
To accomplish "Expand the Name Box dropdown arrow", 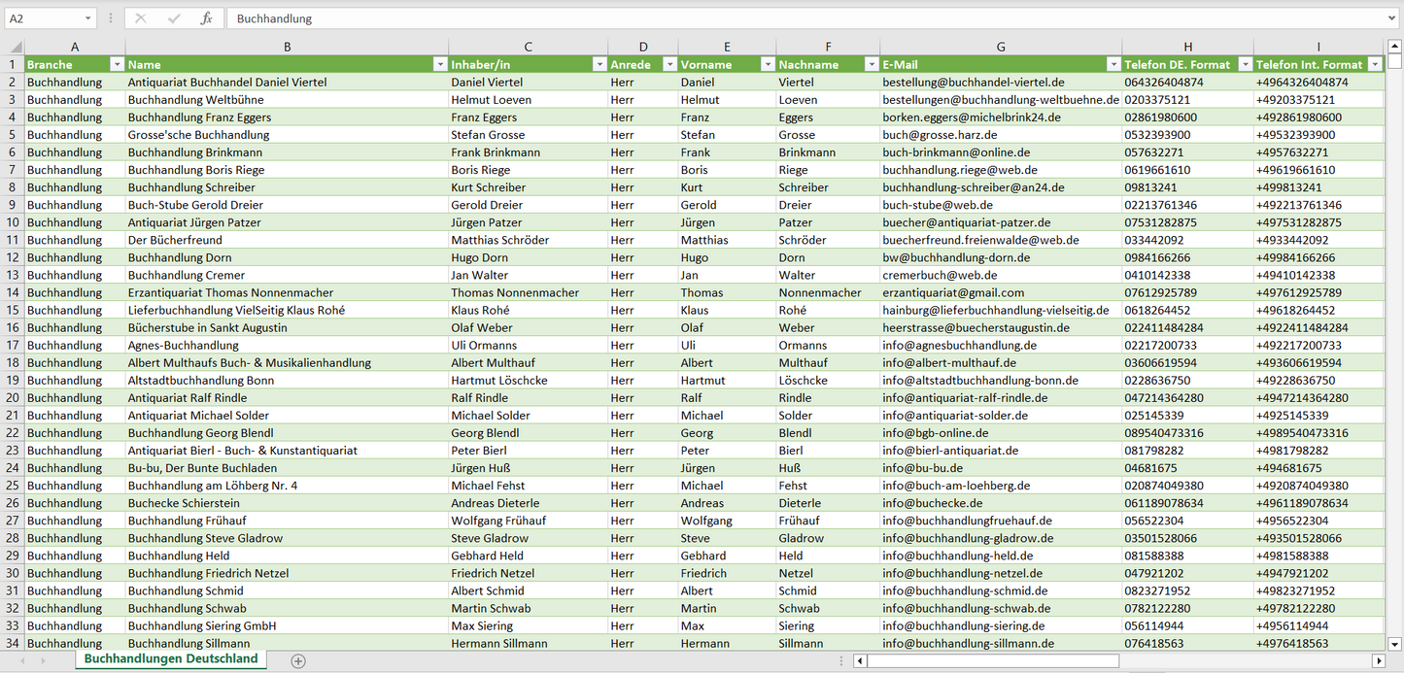I will click(x=87, y=18).
